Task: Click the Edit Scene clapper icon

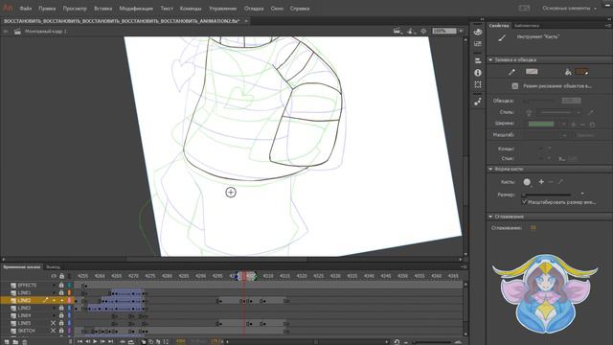Action: click(x=397, y=31)
